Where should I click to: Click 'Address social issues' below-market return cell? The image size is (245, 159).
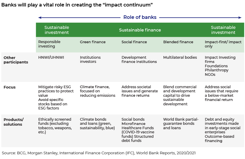(221, 93)
